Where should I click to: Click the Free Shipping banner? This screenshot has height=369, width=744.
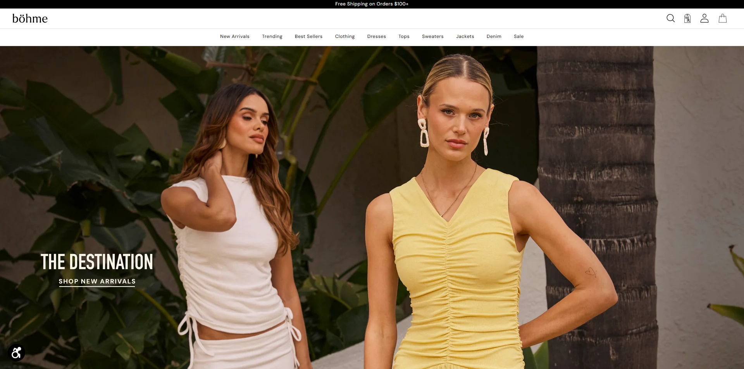372,4
